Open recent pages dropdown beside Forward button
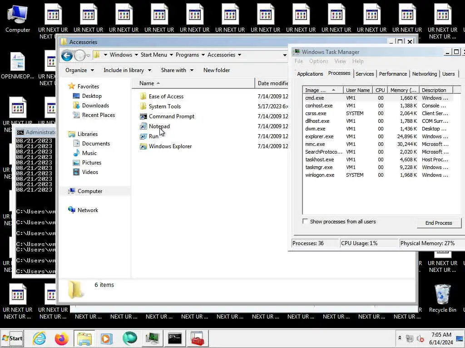This screenshot has width=465, height=348. click(x=88, y=56)
